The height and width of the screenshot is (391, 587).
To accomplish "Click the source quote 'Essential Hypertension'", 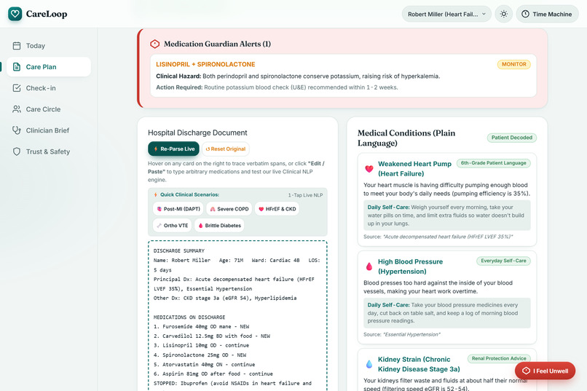I will pyautogui.click(x=411, y=334).
